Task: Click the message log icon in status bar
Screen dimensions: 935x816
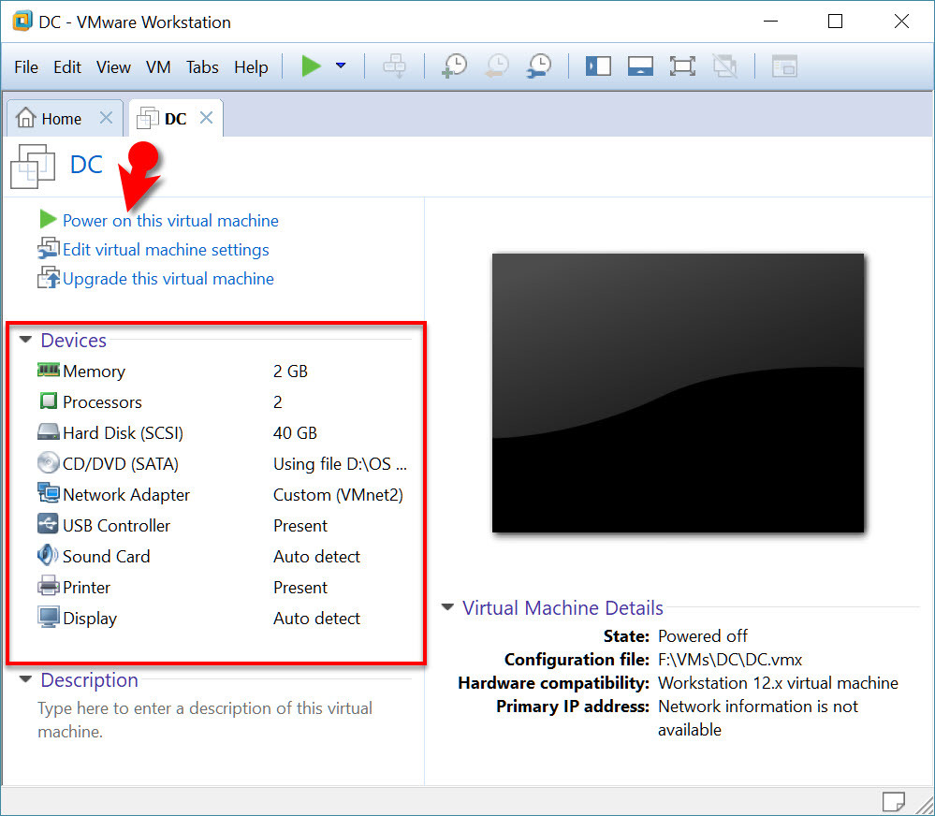Action: point(893,802)
